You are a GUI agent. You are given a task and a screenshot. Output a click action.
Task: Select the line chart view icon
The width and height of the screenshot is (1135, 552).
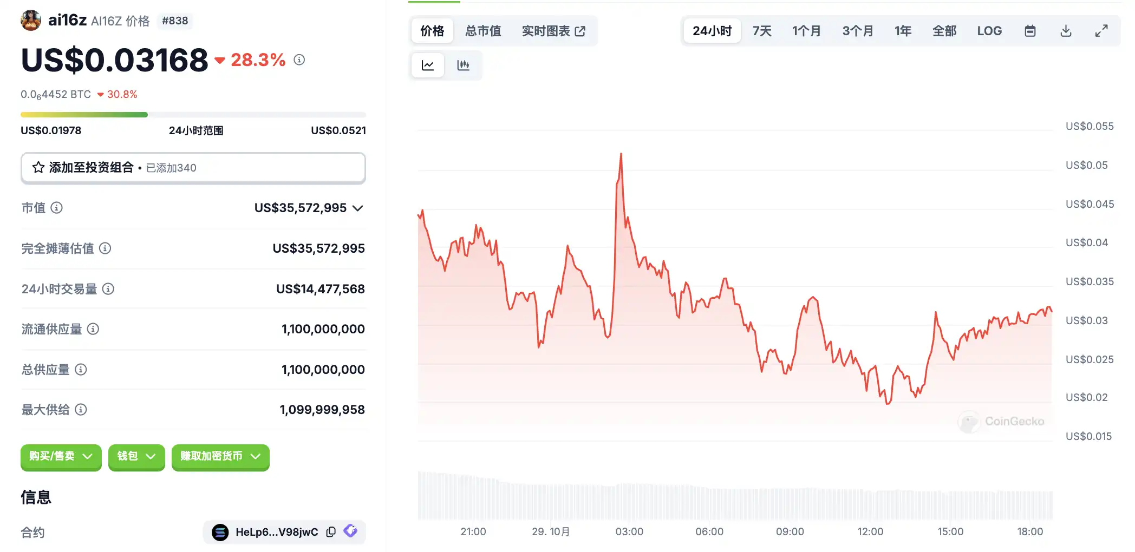(428, 65)
